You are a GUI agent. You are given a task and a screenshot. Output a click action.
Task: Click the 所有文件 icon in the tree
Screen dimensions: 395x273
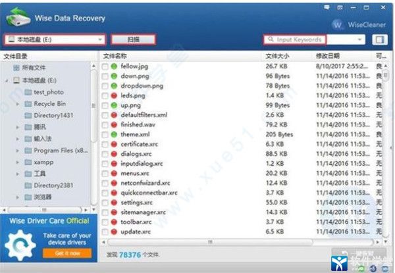16,68
